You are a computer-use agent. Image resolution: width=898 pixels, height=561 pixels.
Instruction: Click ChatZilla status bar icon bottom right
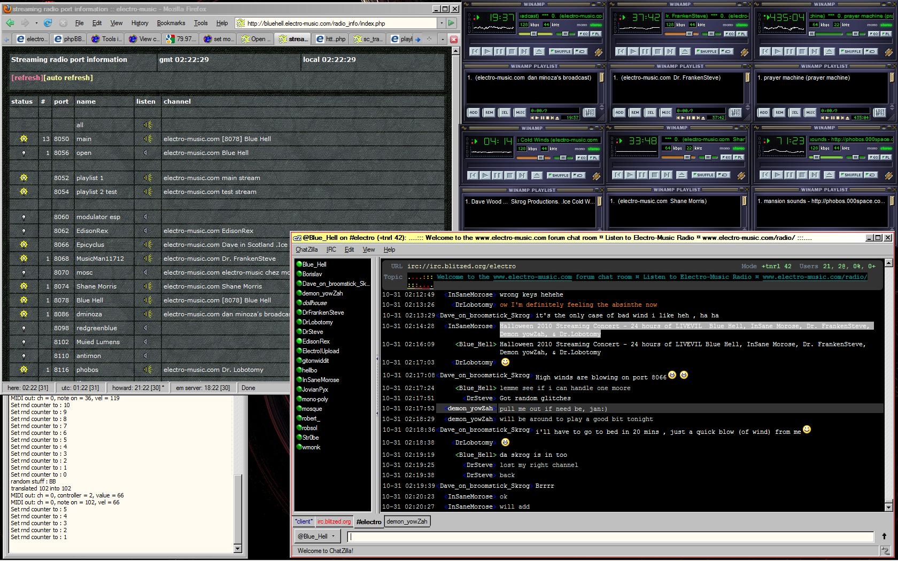point(885,550)
